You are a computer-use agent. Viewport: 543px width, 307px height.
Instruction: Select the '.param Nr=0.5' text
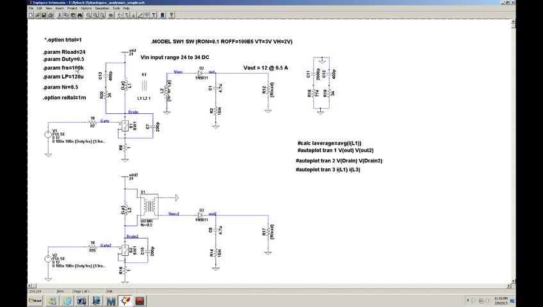click(x=61, y=87)
